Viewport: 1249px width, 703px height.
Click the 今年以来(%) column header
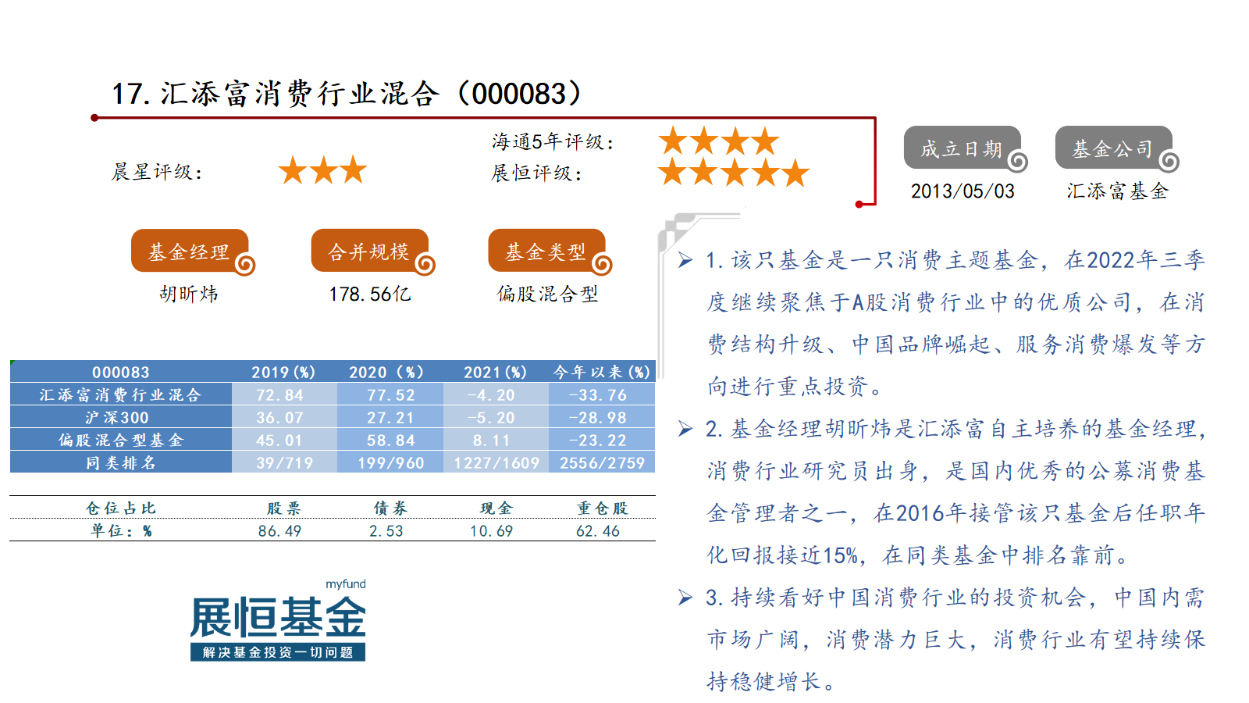click(602, 372)
